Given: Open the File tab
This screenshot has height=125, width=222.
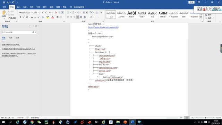Looking at the screenshot, I should click(4, 7).
